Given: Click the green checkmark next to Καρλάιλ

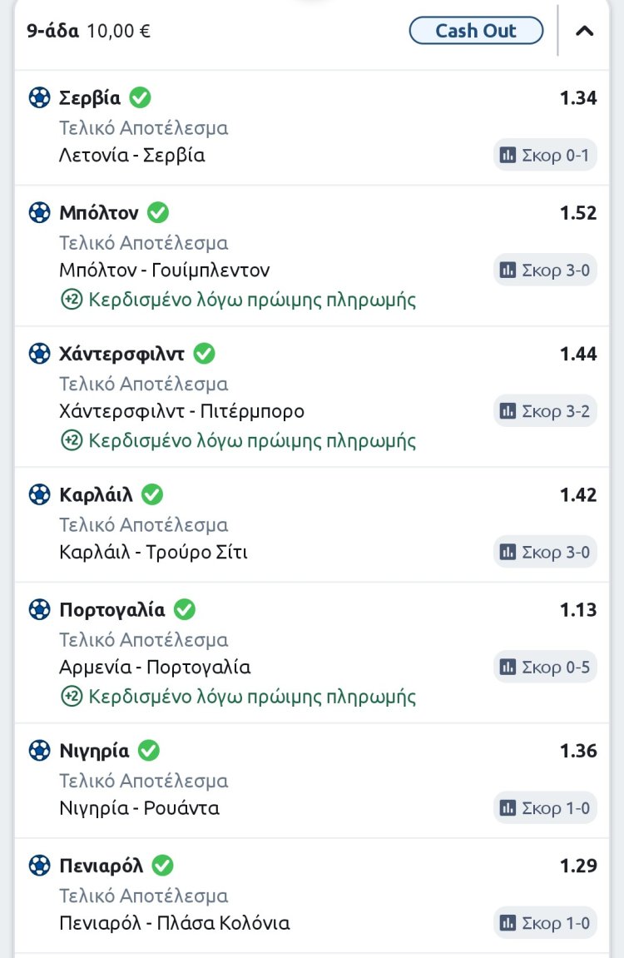Looking at the screenshot, I should [x=152, y=494].
